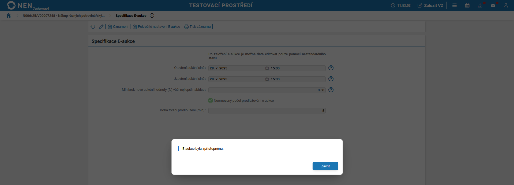Select the N006/25/V00007248 breadcrumb item

(x=63, y=15)
